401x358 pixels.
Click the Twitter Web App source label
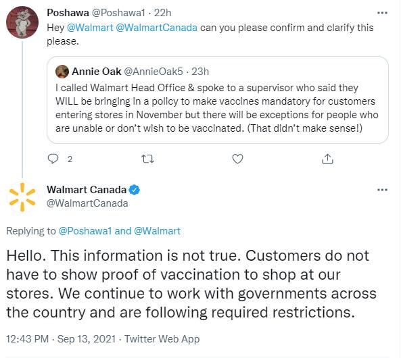click(162, 339)
